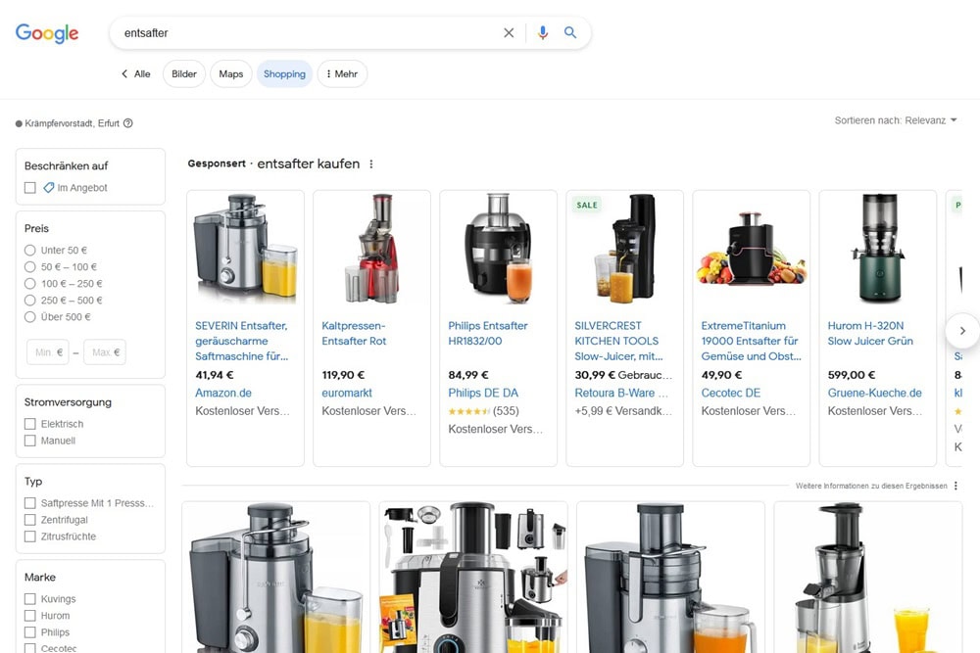This screenshot has width=980, height=653.
Task: Click the Retoura B-Ware seller link
Action: click(621, 393)
